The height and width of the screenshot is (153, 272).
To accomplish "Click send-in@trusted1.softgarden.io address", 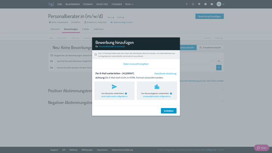I will point(114,96).
